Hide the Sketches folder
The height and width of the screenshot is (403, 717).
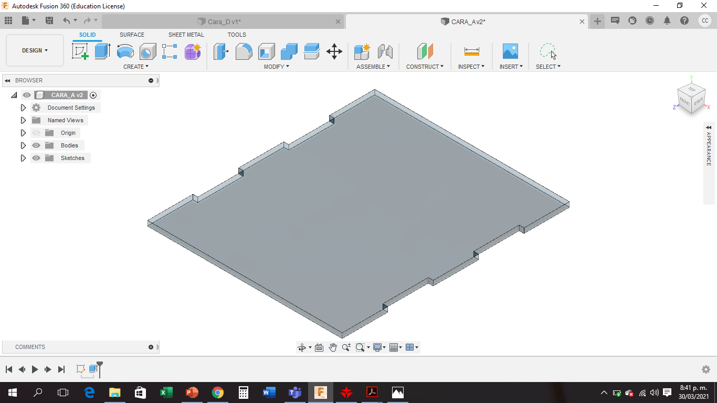[36, 158]
